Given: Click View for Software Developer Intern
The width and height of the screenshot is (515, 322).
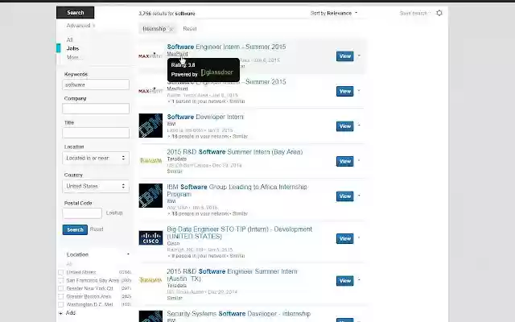Looking at the screenshot, I should pyautogui.click(x=345, y=126).
